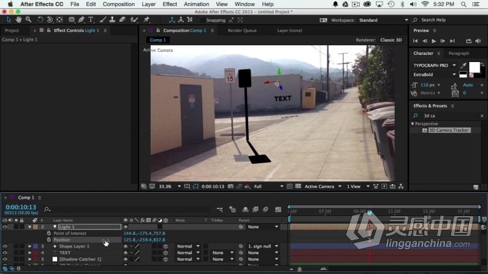
Task: Open blending mode dropdown for TEXT layer
Action: 188,252
